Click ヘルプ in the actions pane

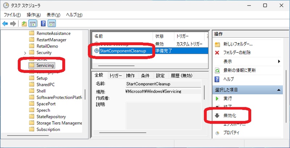(x=229, y=79)
